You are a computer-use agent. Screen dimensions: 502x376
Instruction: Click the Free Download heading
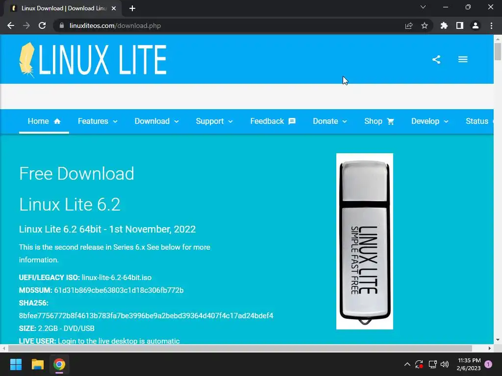[x=76, y=174]
